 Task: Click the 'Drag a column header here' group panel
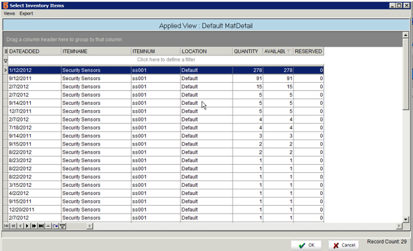[202, 39]
